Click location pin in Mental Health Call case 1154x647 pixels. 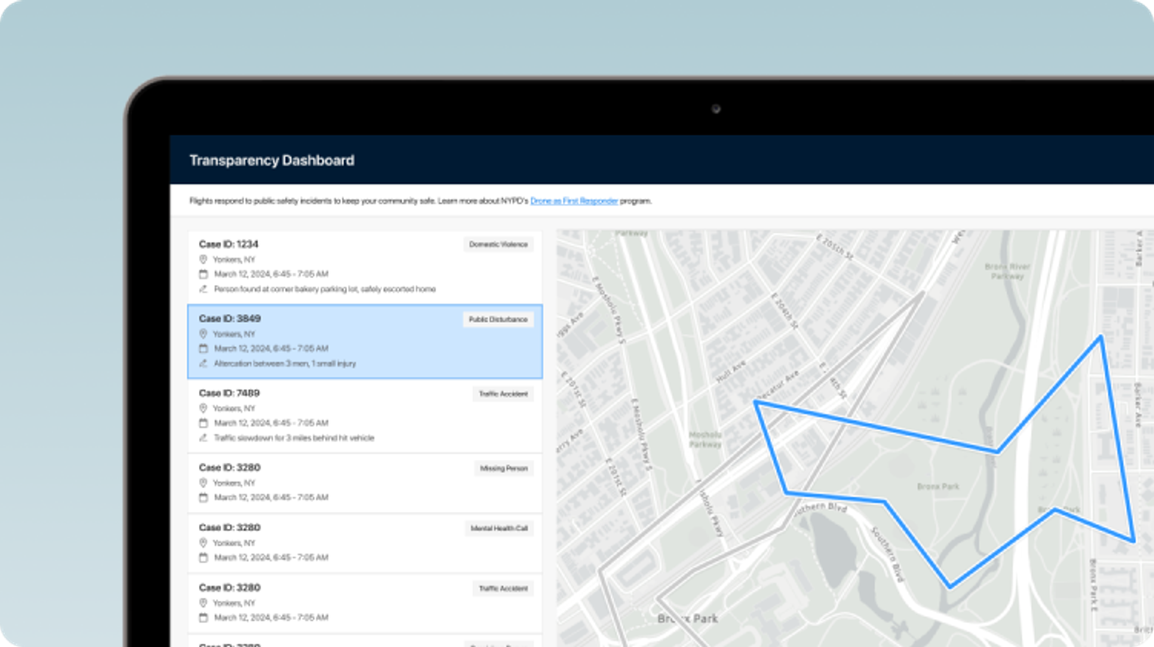[x=203, y=543]
